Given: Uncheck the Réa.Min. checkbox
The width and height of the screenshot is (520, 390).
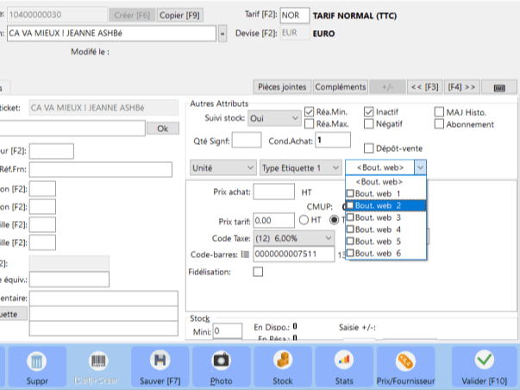Looking at the screenshot, I should 310,112.
